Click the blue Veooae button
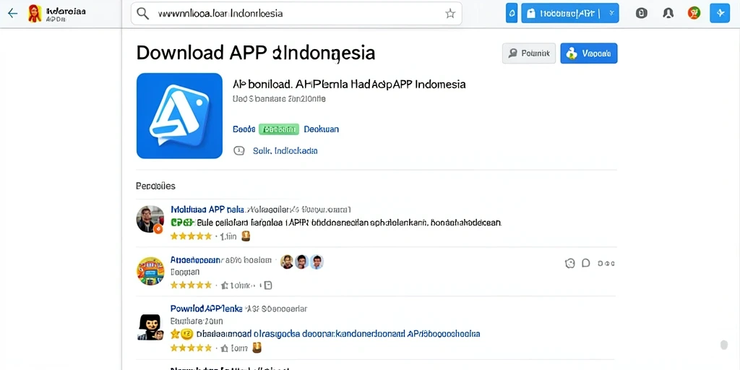Image resolution: width=740 pixels, height=370 pixels. [588, 53]
